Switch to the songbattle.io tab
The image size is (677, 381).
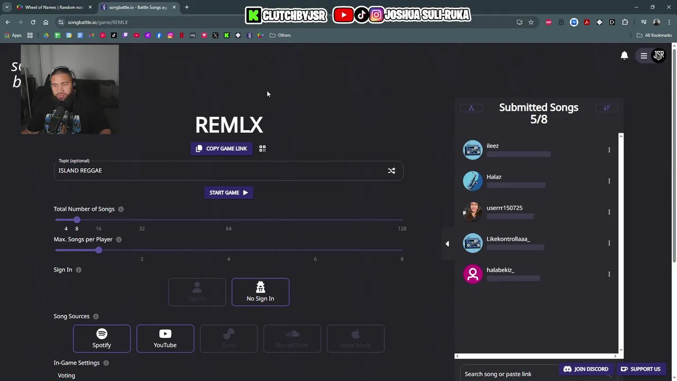(138, 7)
